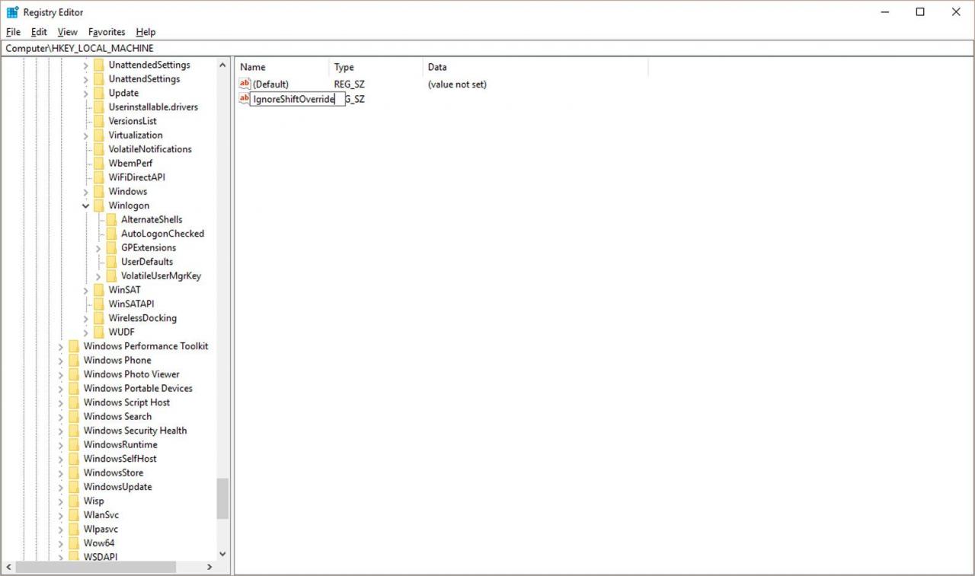The image size is (975, 576).
Task: Click the horizontal scrollbar thumb in the tree
Action: tap(96, 567)
